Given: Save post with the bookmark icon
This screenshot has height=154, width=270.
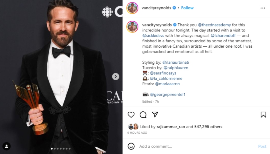Looking at the screenshot, I should 263,115.
